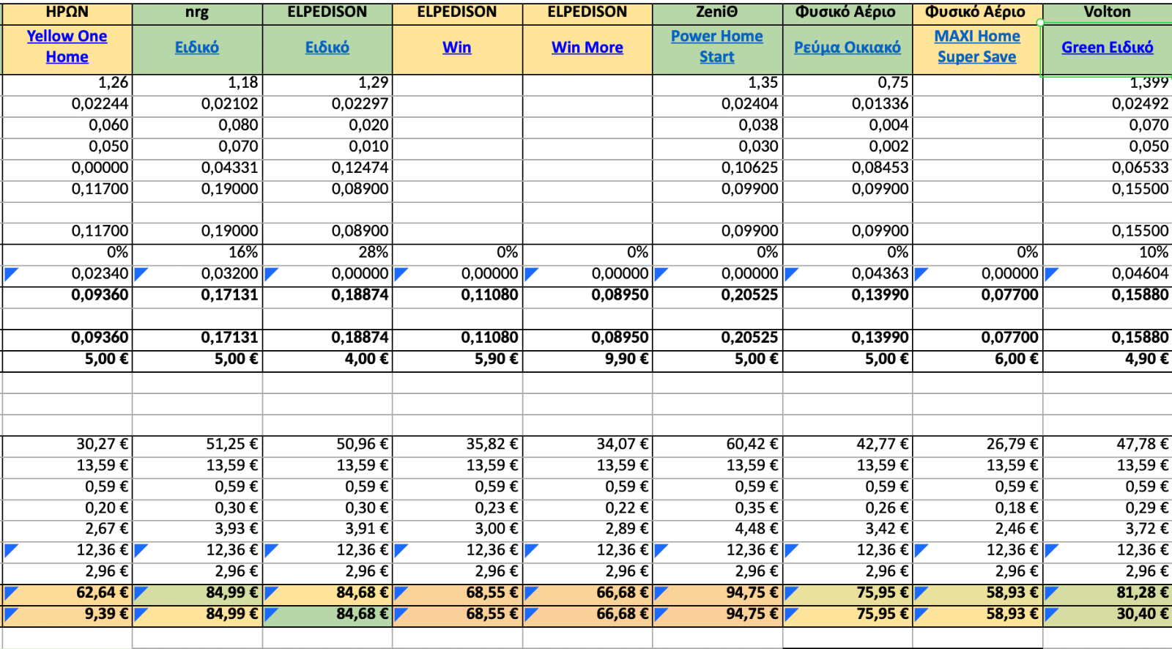Viewport: 1172px width, 649px height.
Task: Open the Win link
Action: (x=457, y=48)
